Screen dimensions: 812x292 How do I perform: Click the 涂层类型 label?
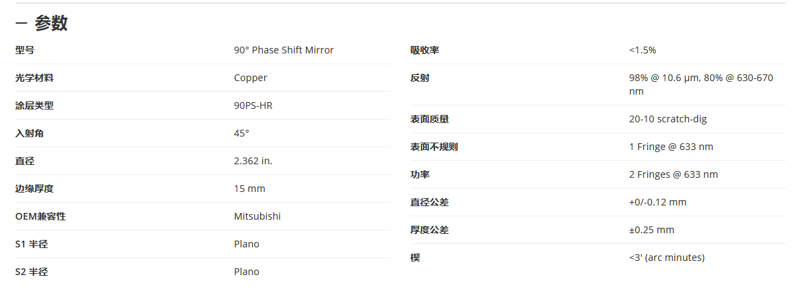click(34, 105)
